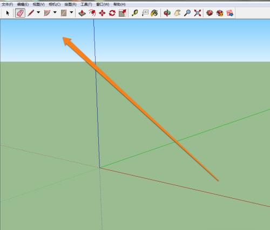Select the Arc drawing tool
Screen dimensions: 270x230
47,13
